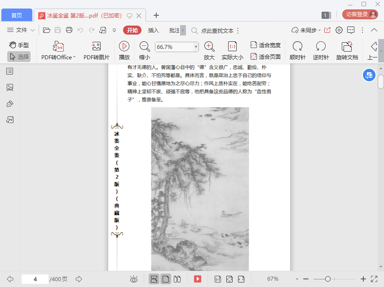Open the outline/bookmarks sidebar panel
This screenshot has width=384, height=287.
click(10, 71)
